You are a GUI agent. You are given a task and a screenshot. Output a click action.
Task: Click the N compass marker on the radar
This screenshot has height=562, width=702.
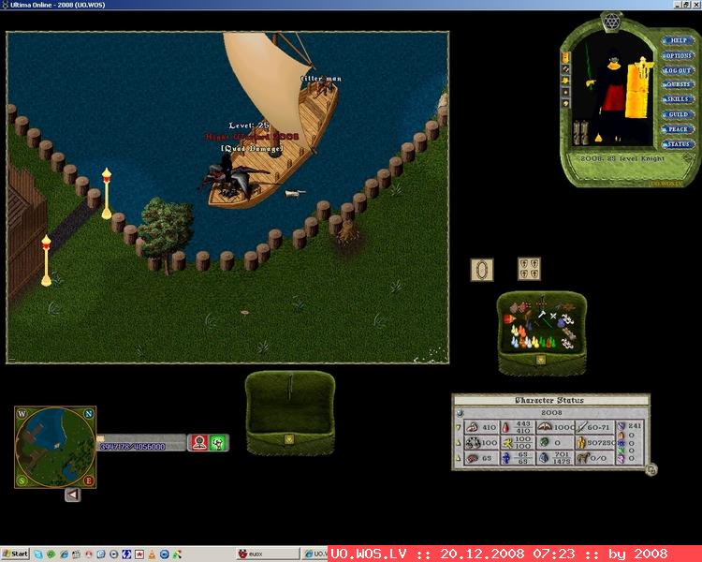pyautogui.click(x=89, y=414)
